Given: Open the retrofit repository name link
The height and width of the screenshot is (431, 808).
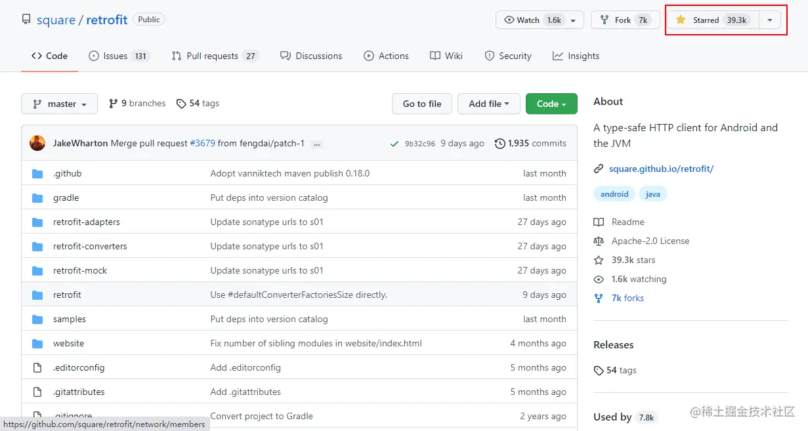Looking at the screenshot, I should coord(107,20).
